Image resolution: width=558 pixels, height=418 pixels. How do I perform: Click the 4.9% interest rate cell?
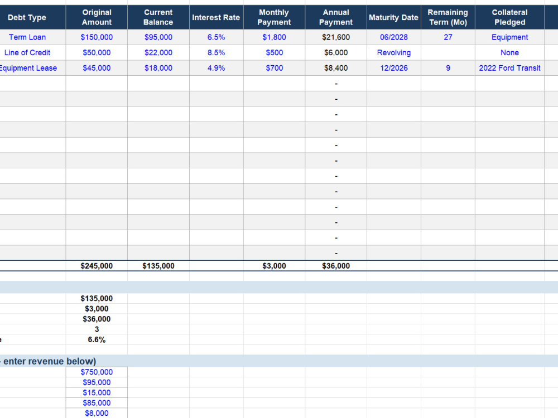pos(216,68)
